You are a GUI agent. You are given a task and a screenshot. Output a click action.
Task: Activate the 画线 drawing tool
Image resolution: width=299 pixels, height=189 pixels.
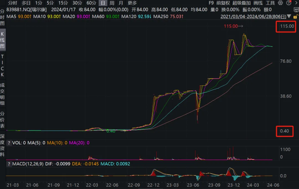pyautogui.click(x=258, y=3)
